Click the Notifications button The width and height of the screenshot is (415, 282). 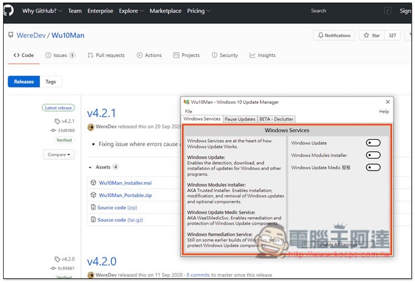(334, 35)
